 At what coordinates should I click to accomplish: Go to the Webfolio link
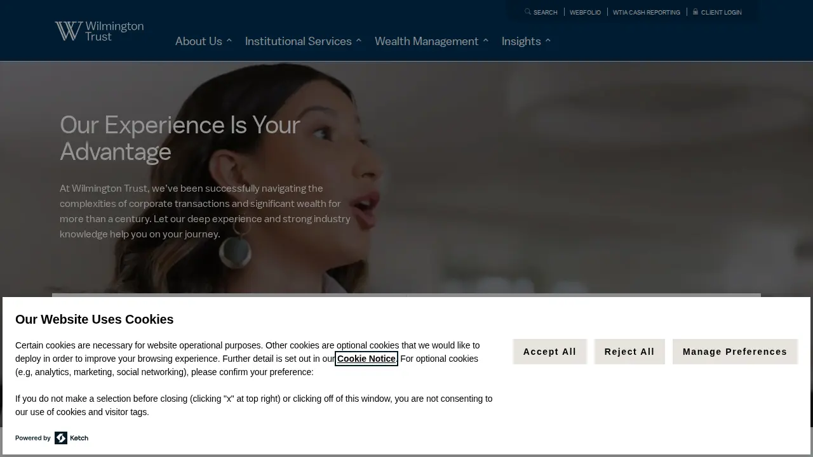coord(585,12)
